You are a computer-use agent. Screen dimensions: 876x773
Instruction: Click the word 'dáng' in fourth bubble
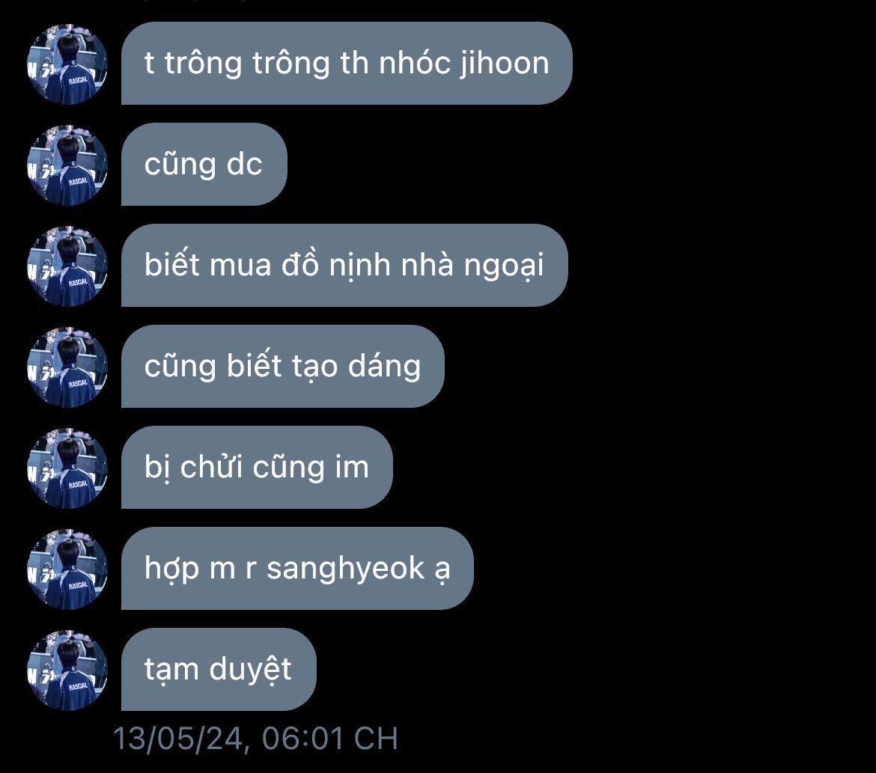tap(384, 368)
